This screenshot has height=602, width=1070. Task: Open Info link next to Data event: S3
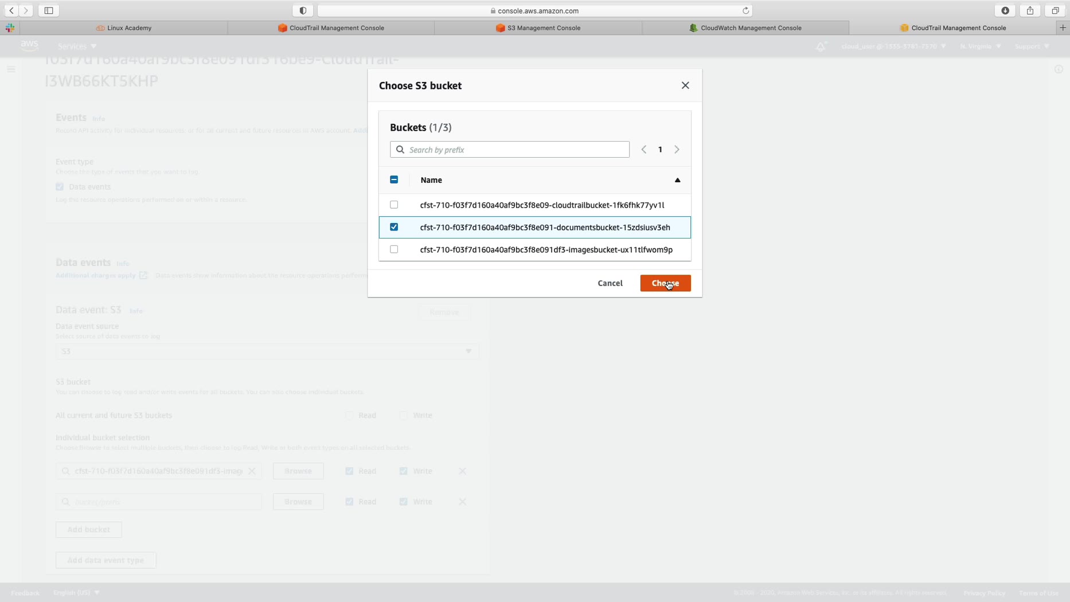[136, 311]
